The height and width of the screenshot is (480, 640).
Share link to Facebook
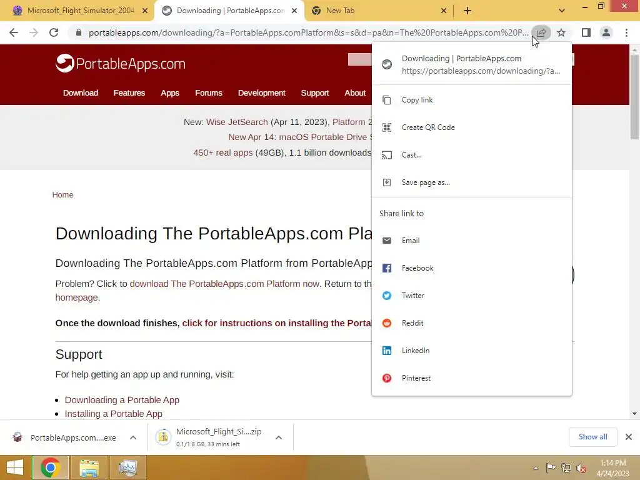coord(472,268)
